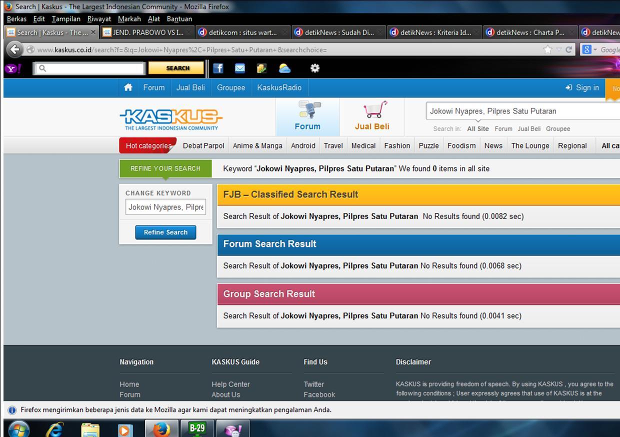
Task: Open the Foodism category
Action: coord(461,145)
